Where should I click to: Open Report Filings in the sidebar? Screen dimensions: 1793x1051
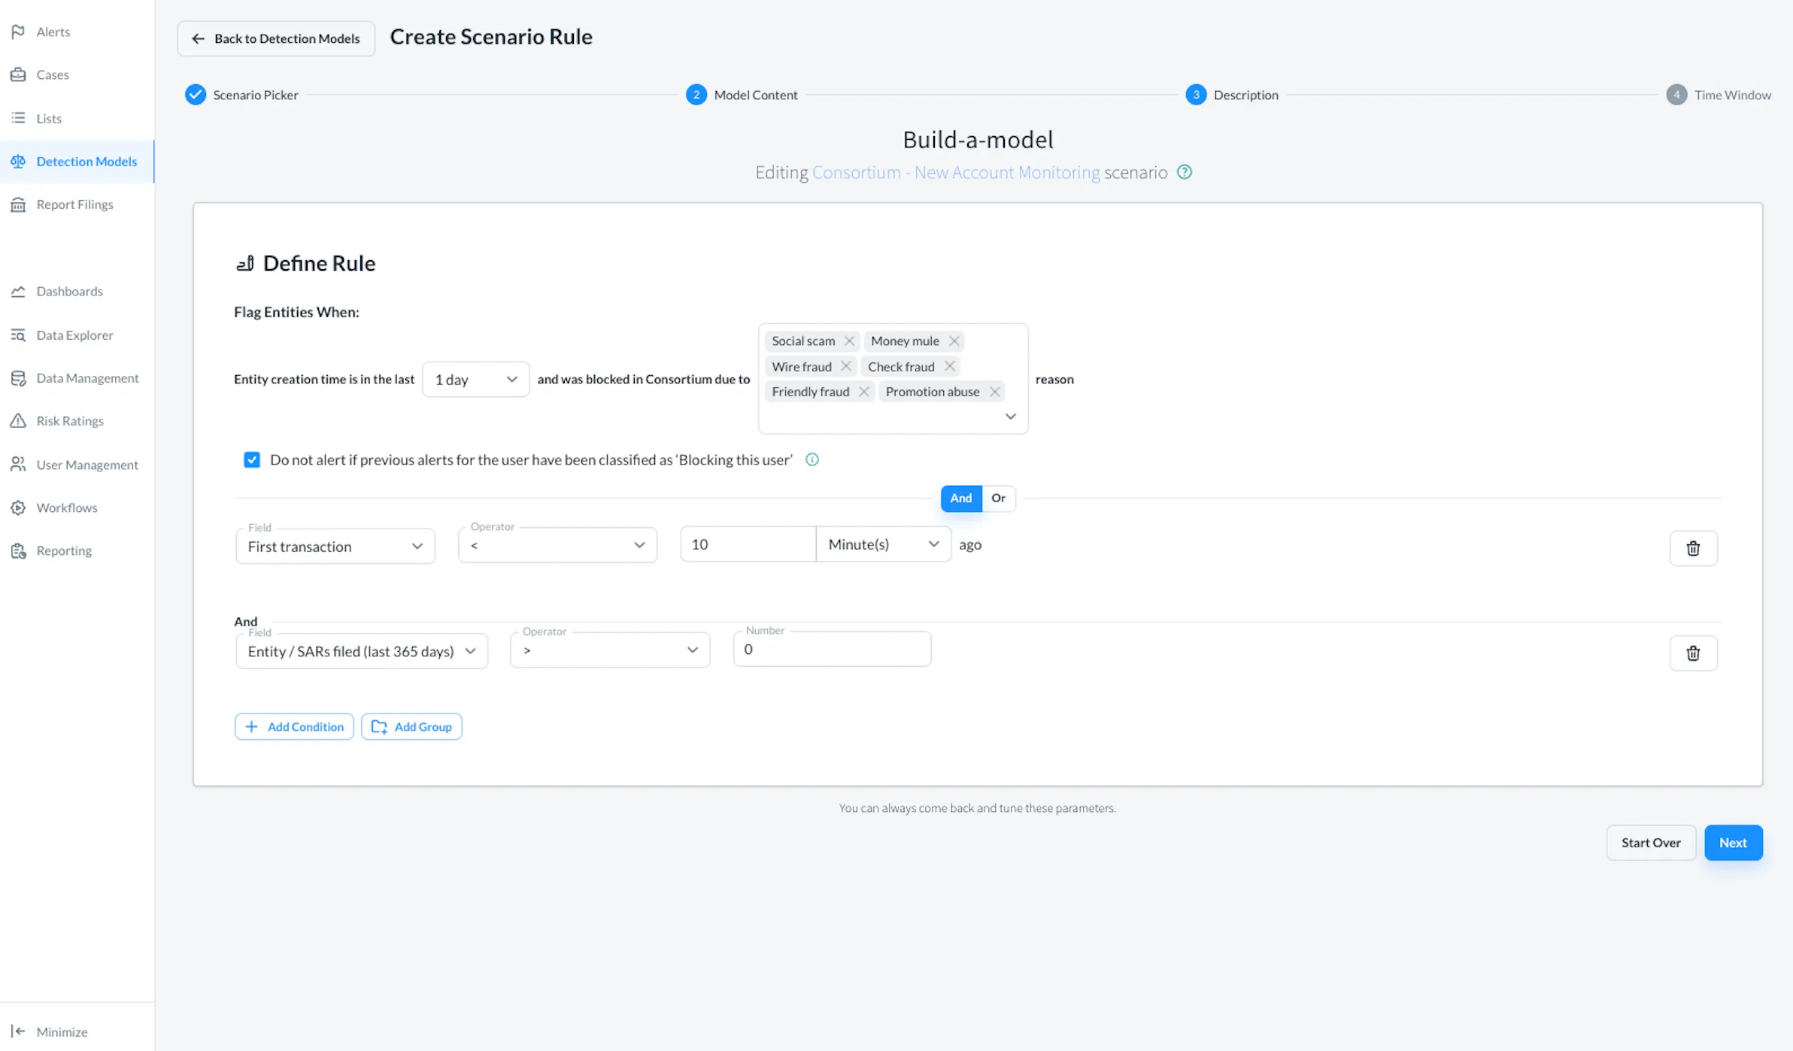74,204
